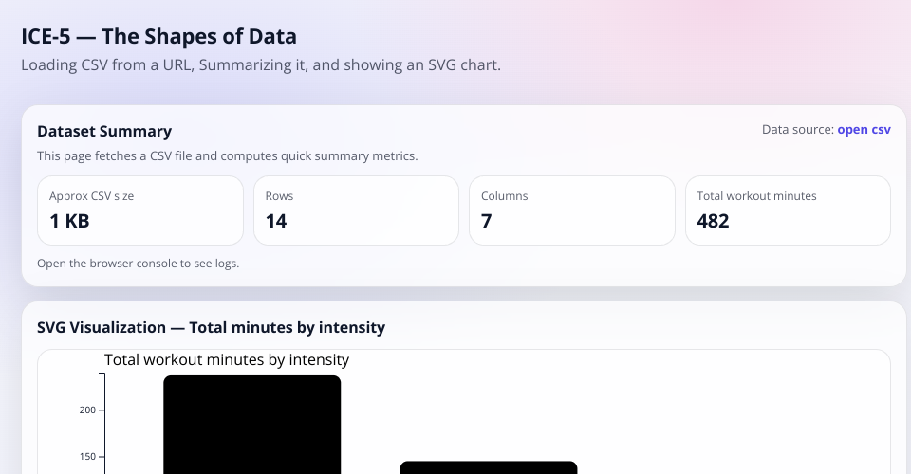911x474 pixels.
Task: Click the tallest black chart bar
Action: click(251, 425)
